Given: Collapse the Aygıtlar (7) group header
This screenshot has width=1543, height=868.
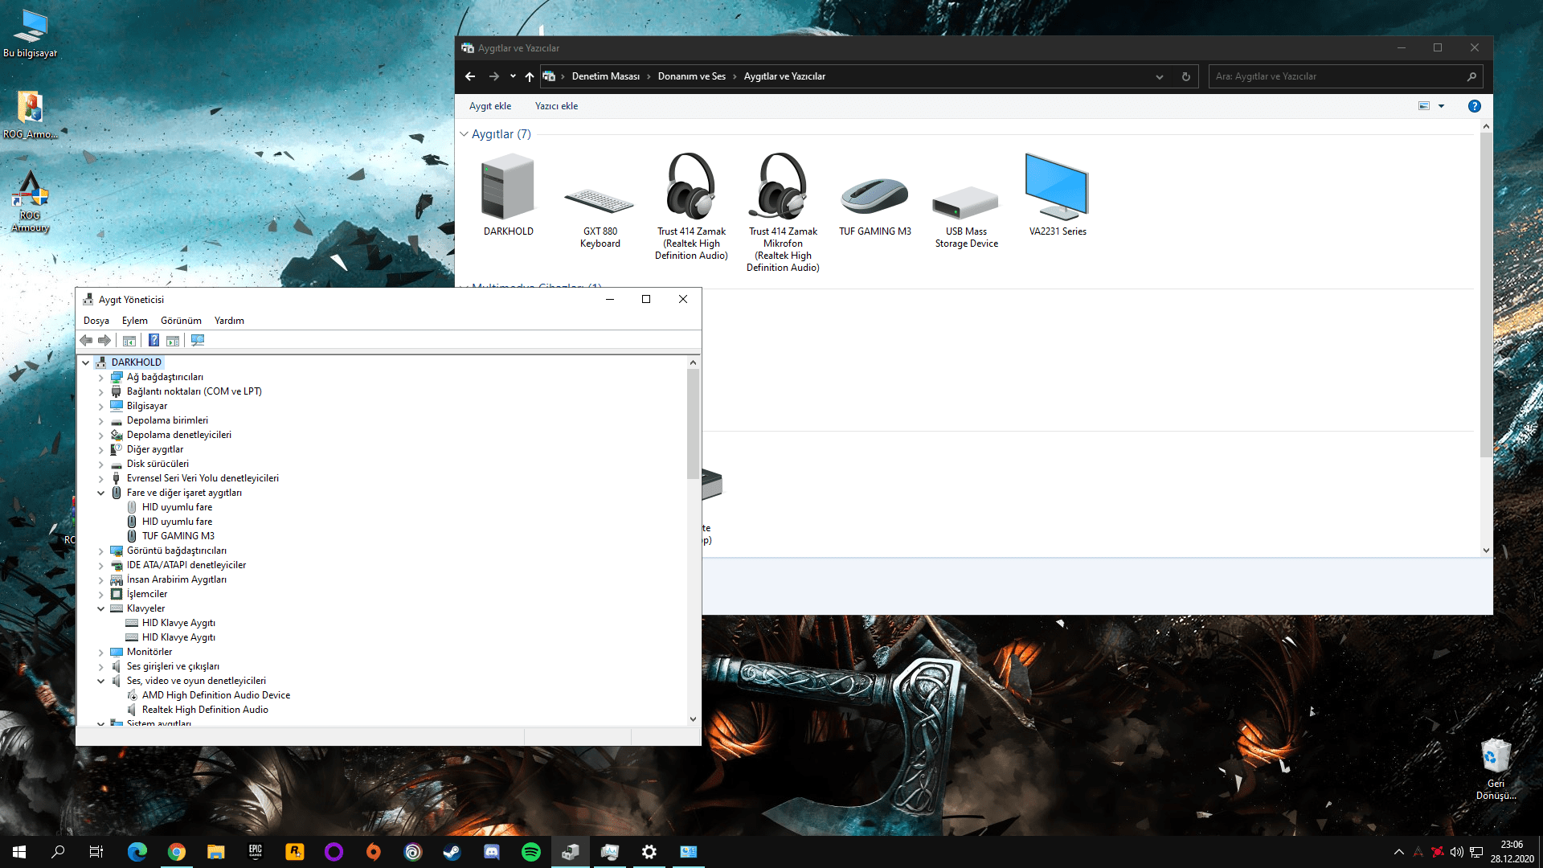Looking at the screenshot, I should tap(465, 134).
